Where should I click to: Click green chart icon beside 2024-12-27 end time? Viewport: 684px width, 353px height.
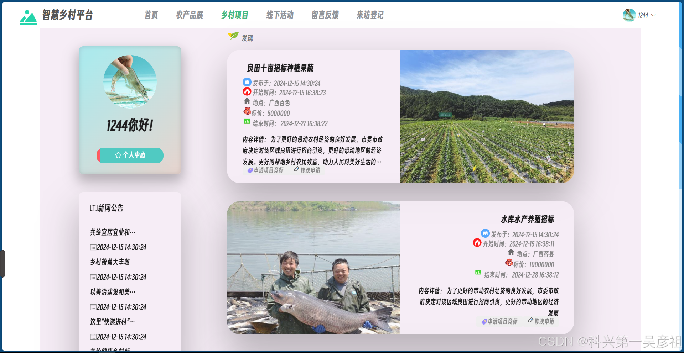(247, 122)
